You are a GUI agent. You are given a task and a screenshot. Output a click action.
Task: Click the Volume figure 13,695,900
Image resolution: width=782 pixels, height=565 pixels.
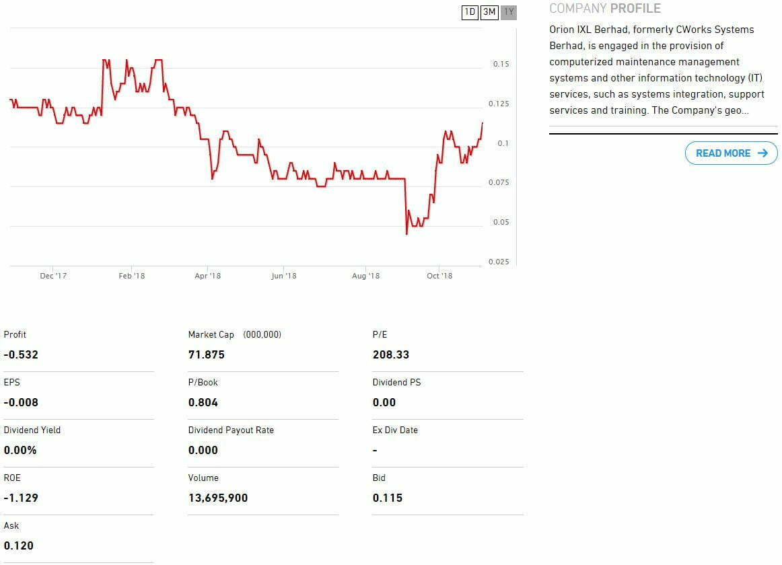click(x=218, y=498)
